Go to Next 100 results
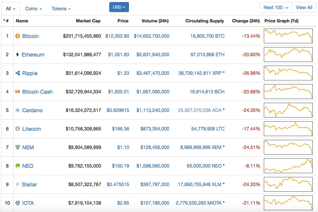 pyautogui.click(x=276, y=7)
